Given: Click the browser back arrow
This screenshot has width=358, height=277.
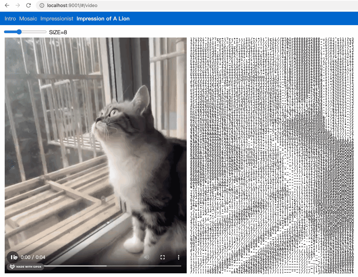Looking at the screenshot, I should (7, 5).
